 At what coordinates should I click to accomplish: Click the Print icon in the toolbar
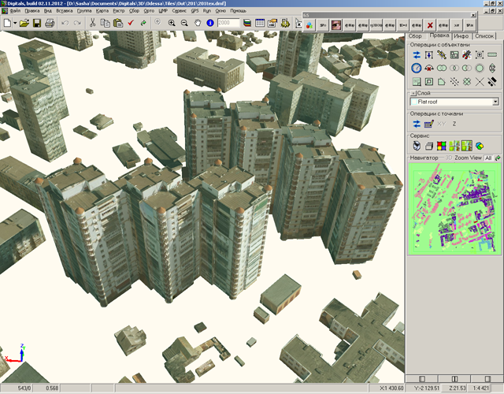(x=50, y=24)
